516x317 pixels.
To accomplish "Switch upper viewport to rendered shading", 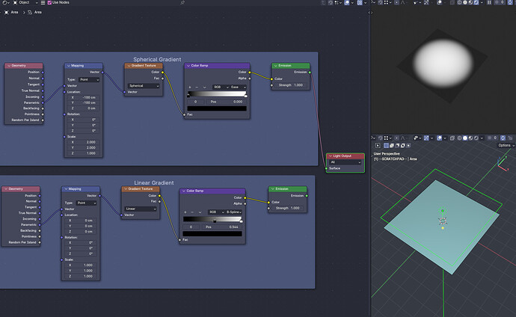I will click(x=476, y=2).
